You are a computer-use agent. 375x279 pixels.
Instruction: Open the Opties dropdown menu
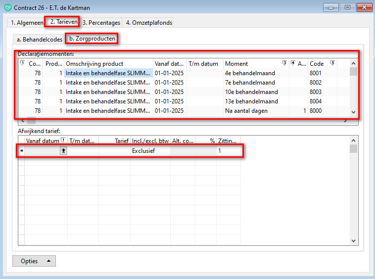coord(34,261)
